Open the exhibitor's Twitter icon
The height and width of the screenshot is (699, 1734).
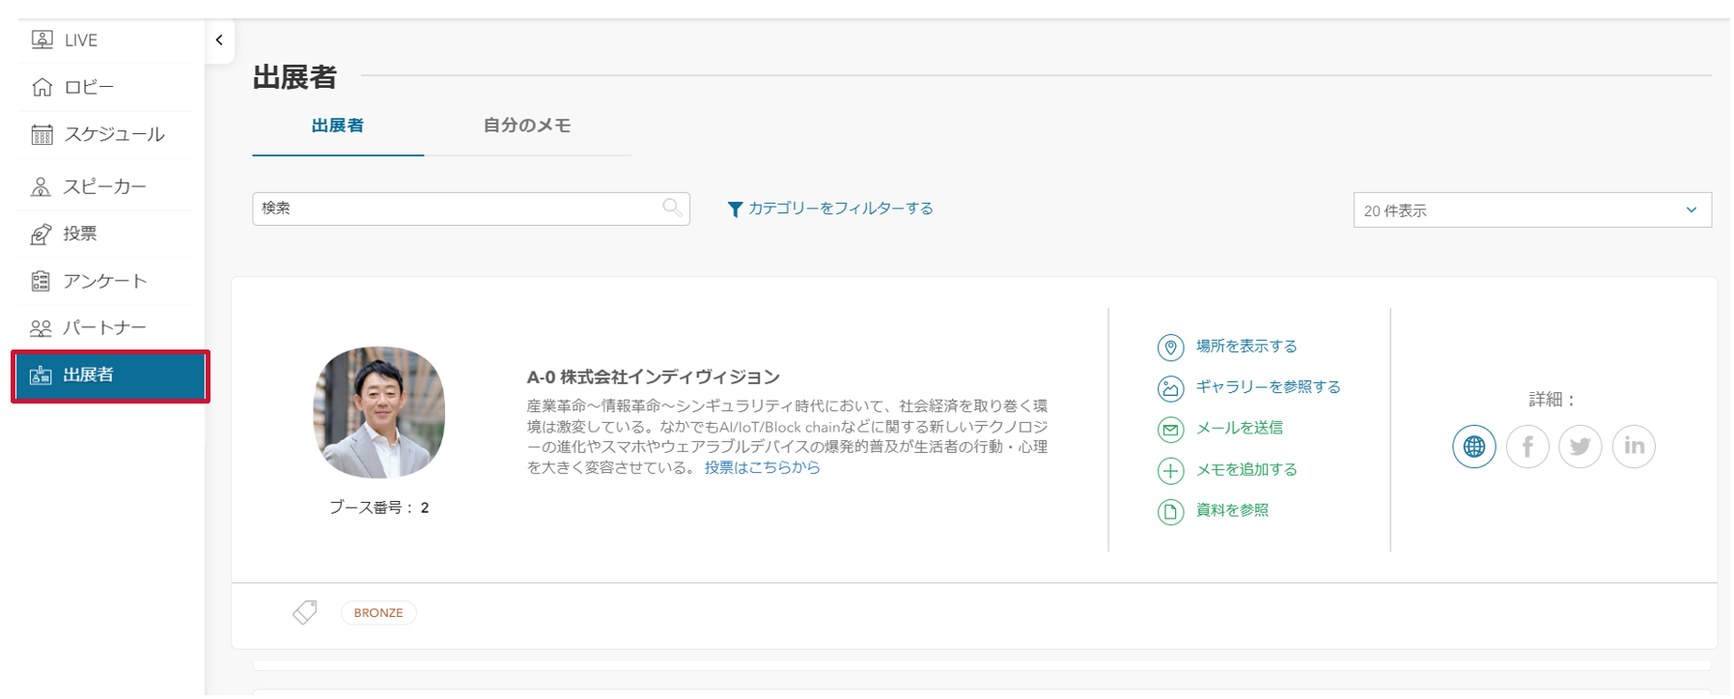click(1580, 446)
